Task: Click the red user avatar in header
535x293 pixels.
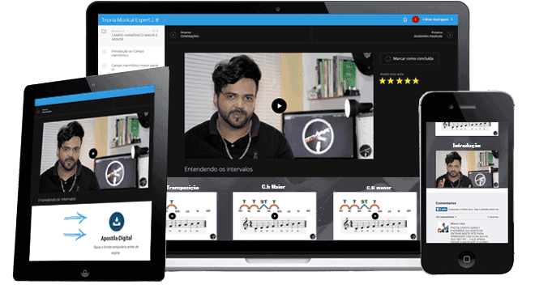Action: 415,19
